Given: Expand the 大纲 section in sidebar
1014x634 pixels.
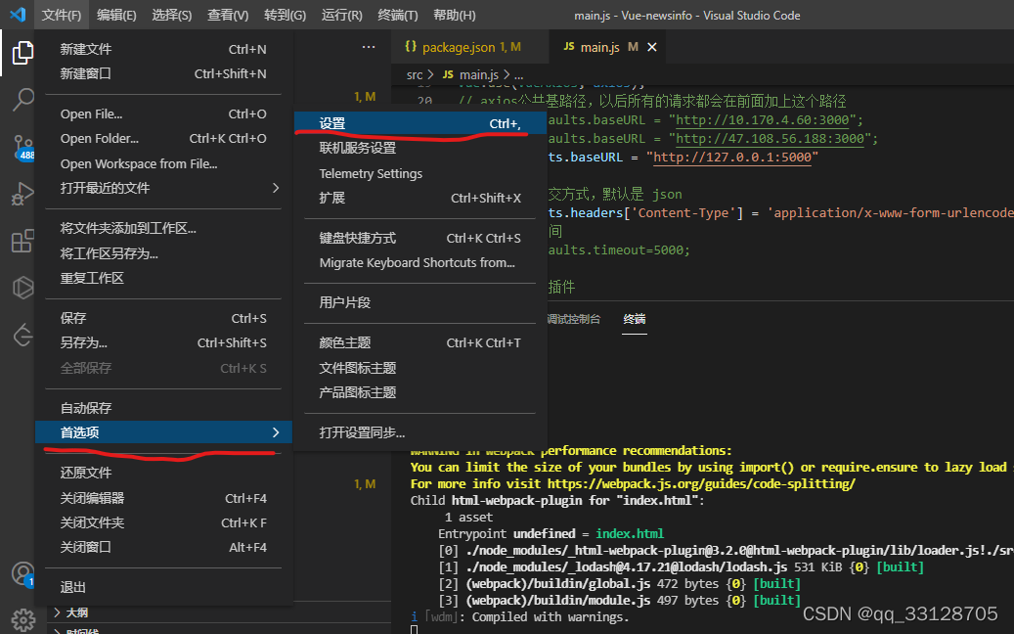Looking at the screenshot, I should pos(77,612).
